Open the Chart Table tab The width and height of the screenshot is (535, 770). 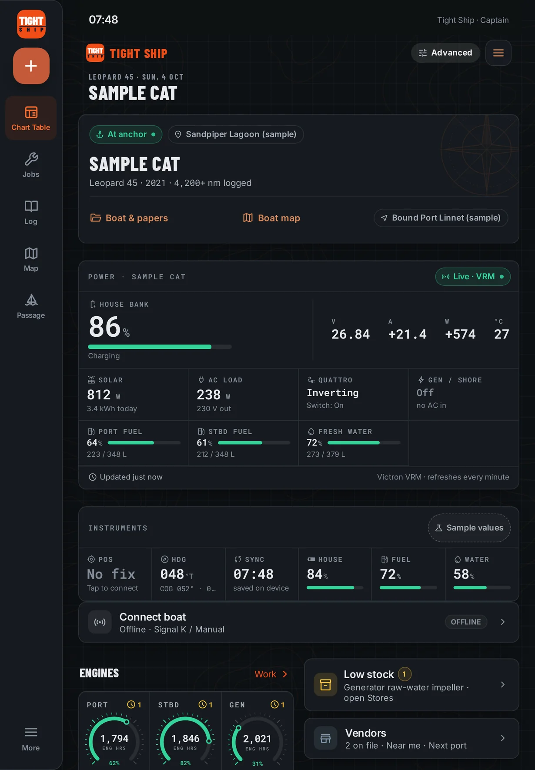(x=31, y=118)
